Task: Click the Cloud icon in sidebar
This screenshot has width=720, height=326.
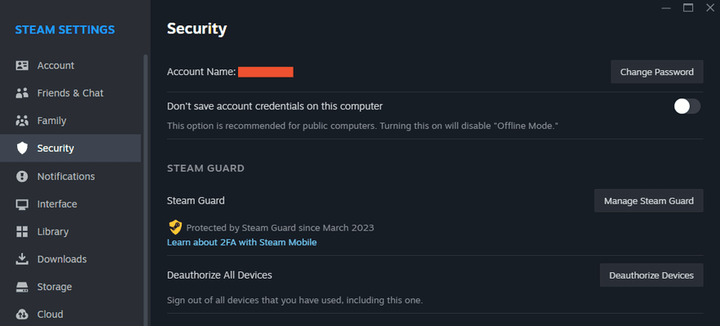Action: click(x=22, y=315)
